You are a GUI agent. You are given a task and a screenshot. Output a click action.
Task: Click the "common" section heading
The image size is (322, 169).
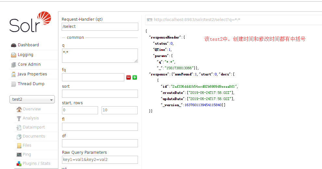coord(75,38)
